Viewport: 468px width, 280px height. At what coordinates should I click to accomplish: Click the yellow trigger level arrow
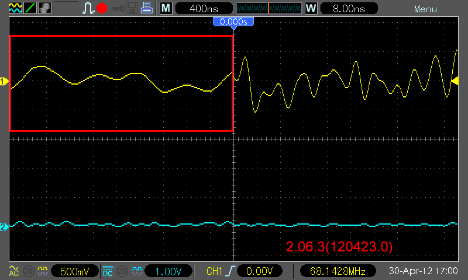(455, 81)
